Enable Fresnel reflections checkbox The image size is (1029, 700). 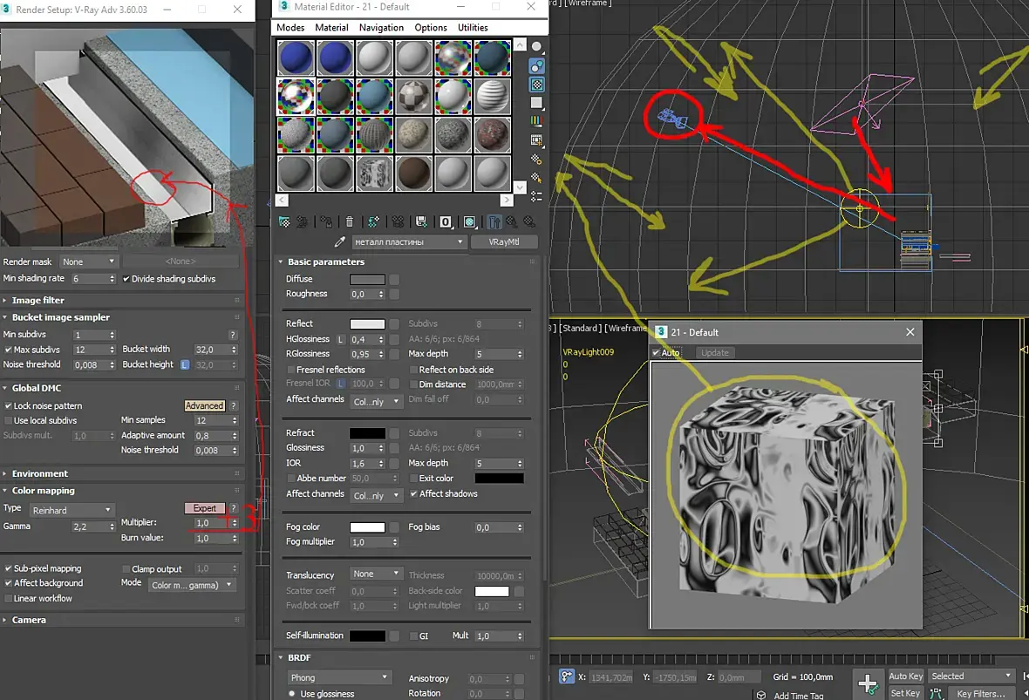point(290,370)
